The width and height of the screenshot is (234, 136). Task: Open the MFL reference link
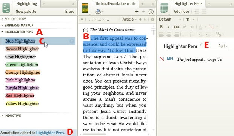pyautogui.click(x=170, y=59)
